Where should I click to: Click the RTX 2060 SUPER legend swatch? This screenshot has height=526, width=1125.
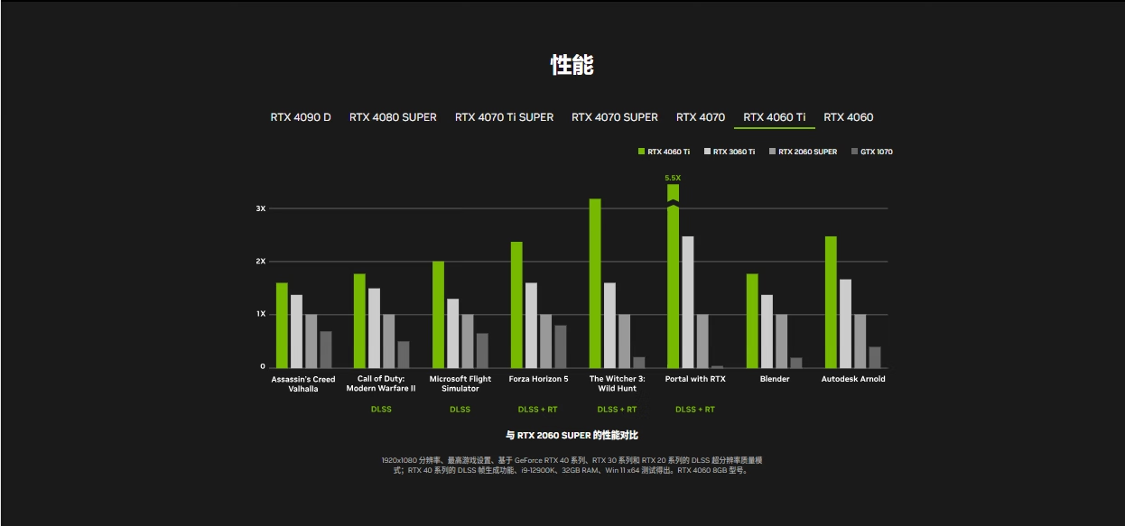pyautogui.click(x=773, y=152)
